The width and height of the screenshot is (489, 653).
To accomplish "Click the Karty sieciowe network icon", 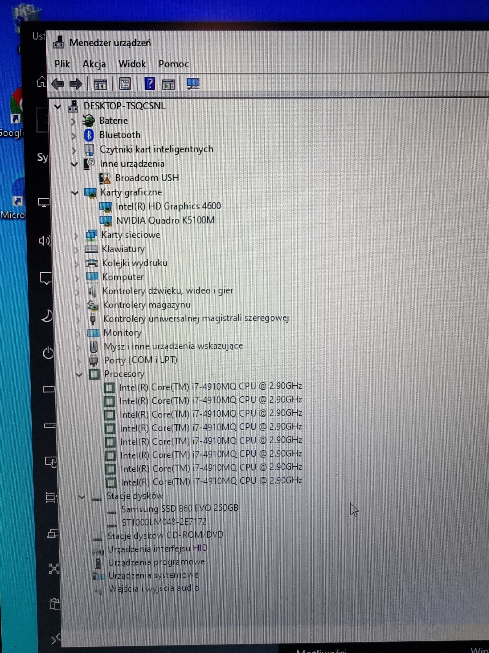I will point(91,235).
